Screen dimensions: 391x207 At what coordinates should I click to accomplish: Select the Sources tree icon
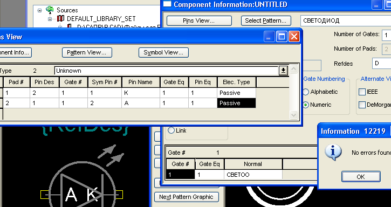[x=50, y=10]
